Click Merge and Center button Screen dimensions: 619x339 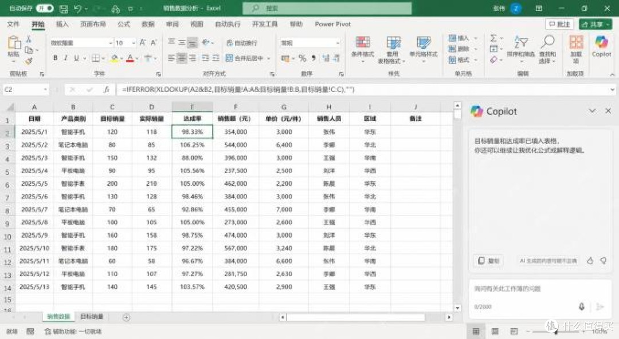coord(244,58)
